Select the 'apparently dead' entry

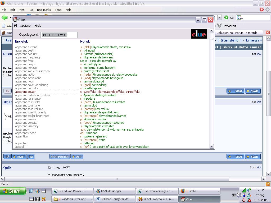tap(26, 133)
